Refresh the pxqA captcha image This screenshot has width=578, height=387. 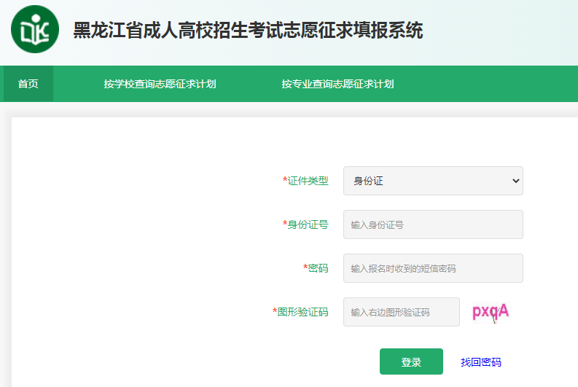click(491, 312)
